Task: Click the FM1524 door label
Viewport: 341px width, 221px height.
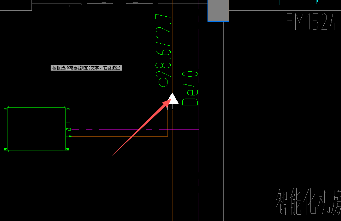Action: point(311,22)
